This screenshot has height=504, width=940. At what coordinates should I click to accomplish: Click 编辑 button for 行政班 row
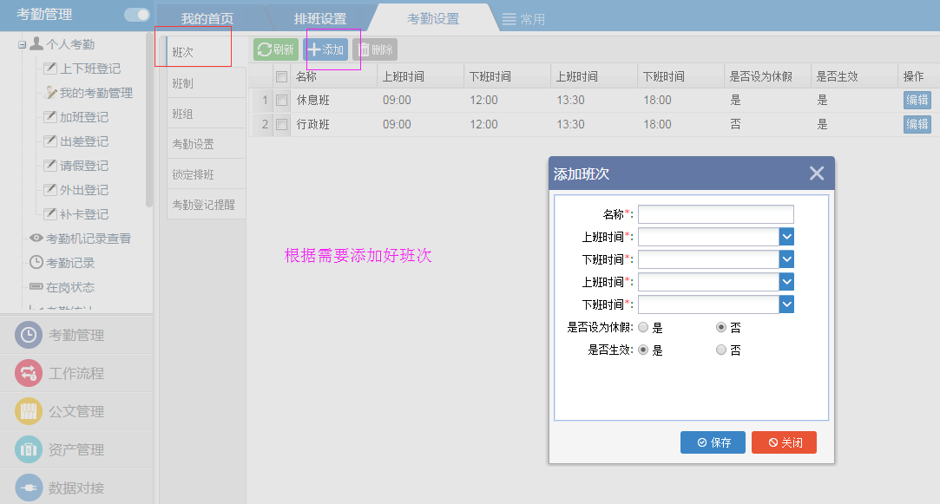[917, 124]
